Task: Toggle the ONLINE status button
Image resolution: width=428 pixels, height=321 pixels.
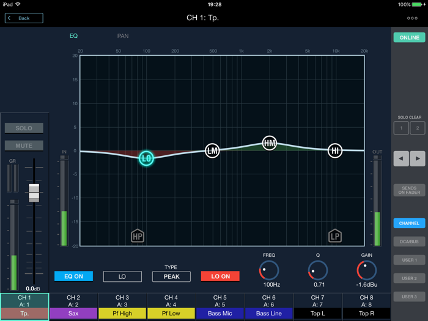Action: pos(409,37)
